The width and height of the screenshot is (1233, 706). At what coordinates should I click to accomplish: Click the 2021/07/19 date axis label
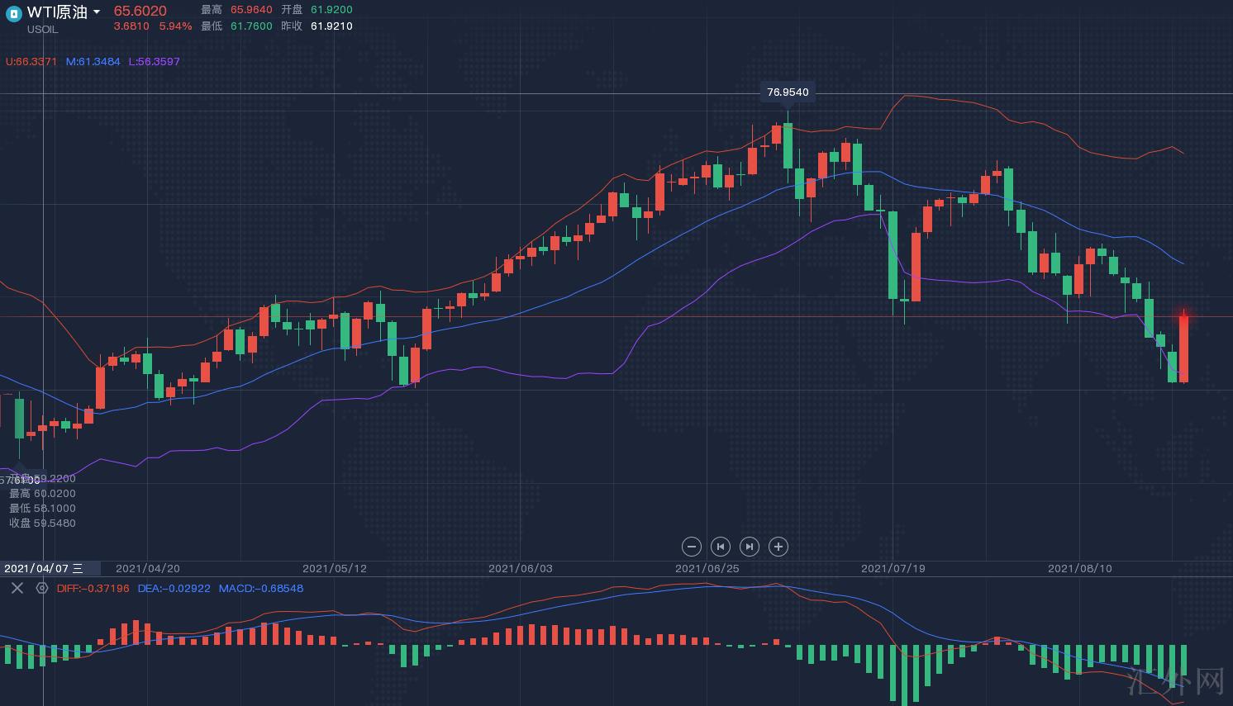893,568
